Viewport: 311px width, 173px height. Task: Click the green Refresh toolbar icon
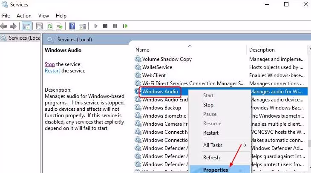[49, 26]
